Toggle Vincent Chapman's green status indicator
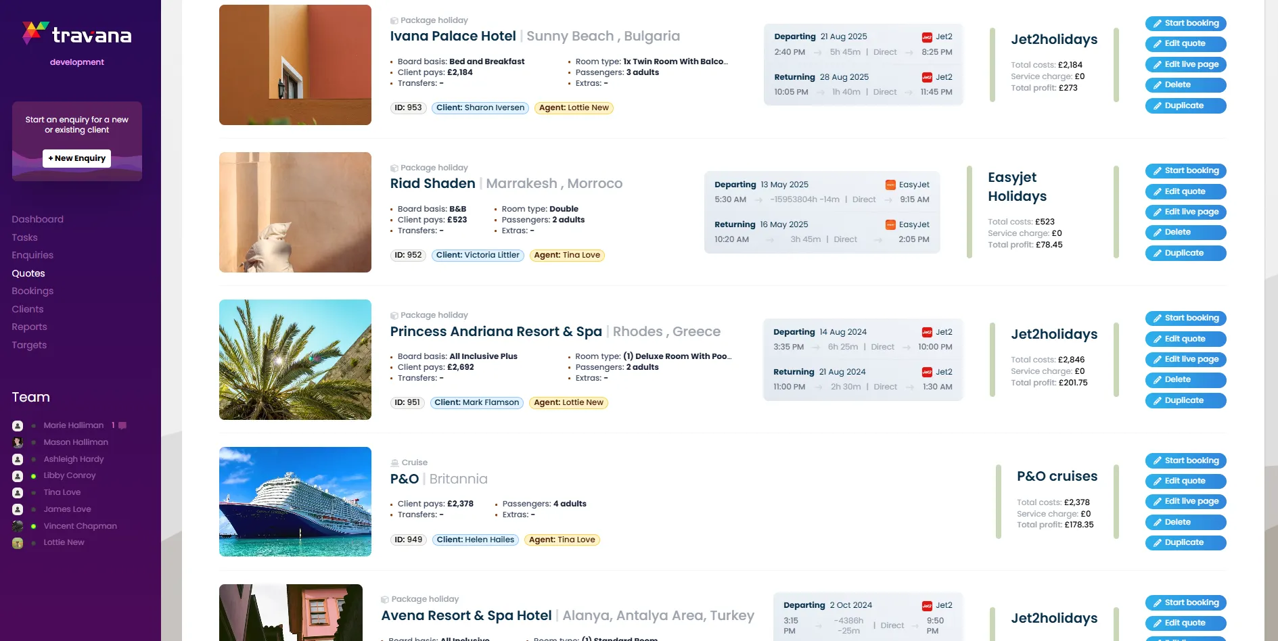 click(x=34, y=525)
